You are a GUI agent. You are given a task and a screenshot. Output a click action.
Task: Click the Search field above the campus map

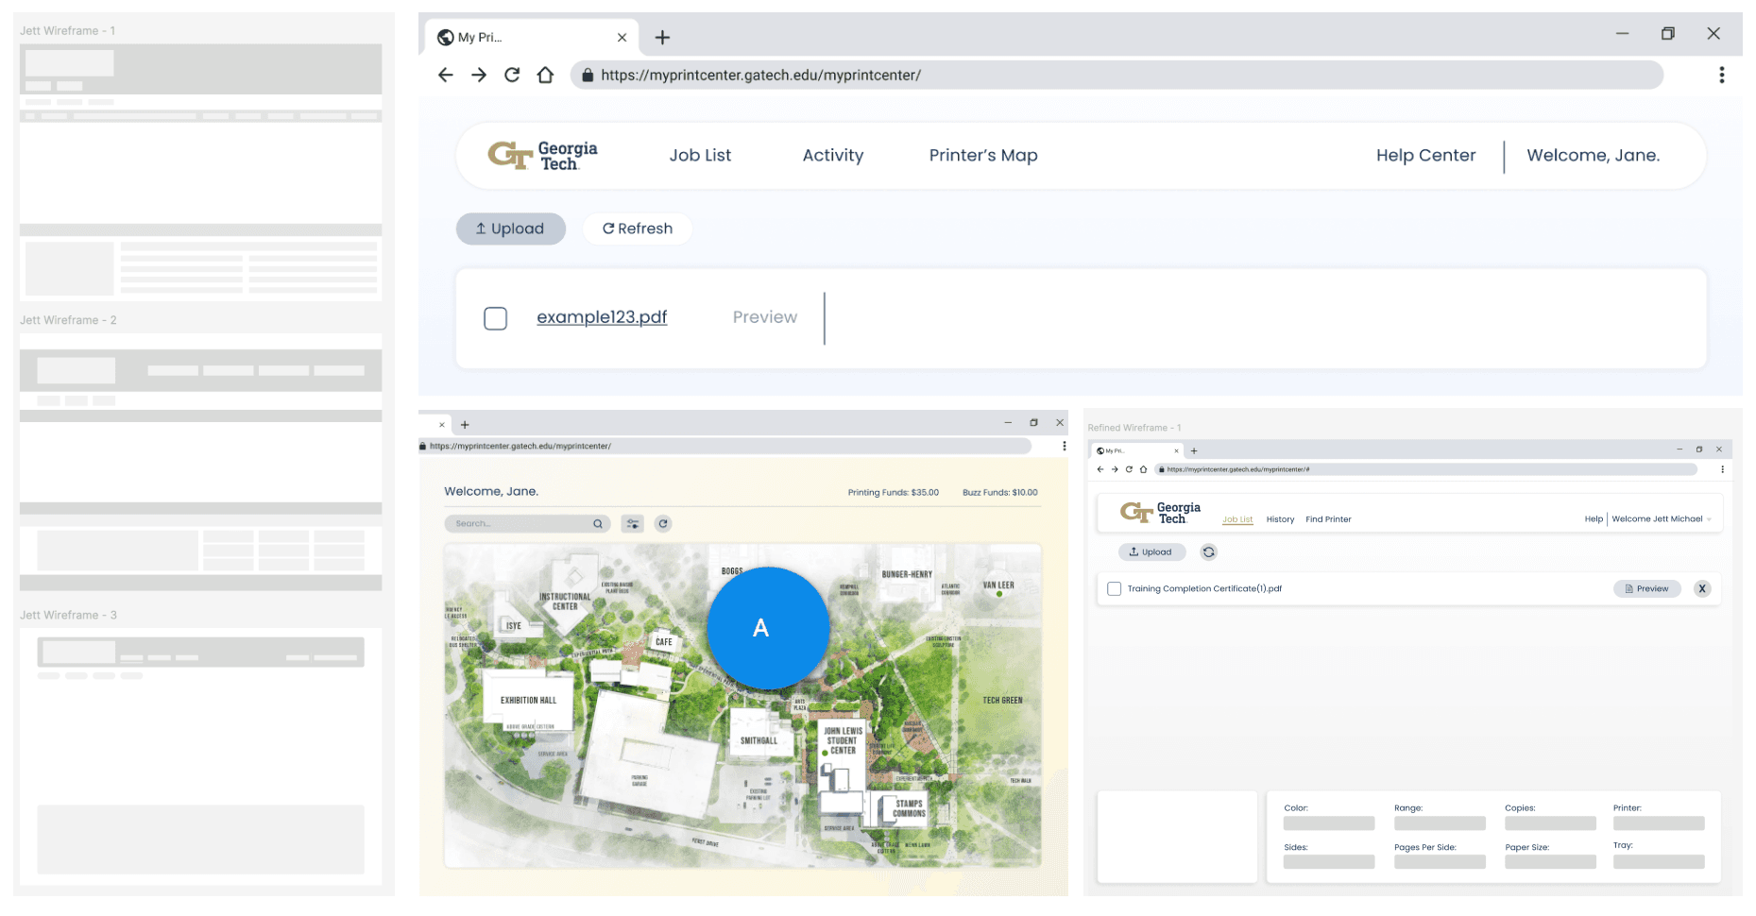coord(527,523)
